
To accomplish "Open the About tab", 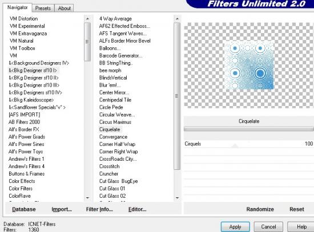I will click(x=65, y=8).
